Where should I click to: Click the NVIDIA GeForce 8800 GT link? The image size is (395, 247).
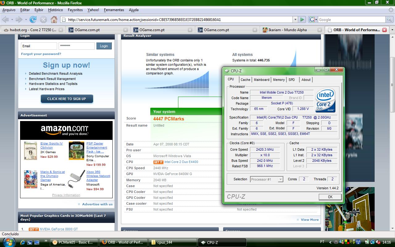coord(59,229)
